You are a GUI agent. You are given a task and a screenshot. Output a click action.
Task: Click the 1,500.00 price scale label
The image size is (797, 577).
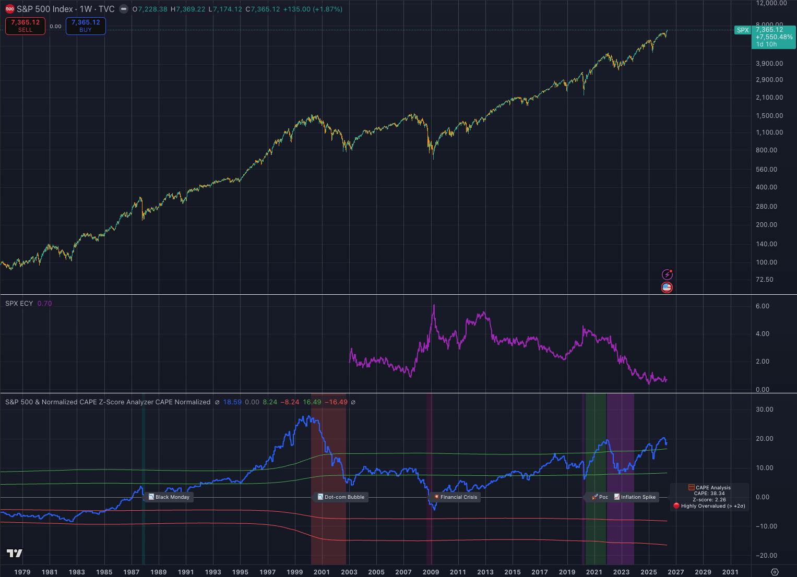coord(769,115)
